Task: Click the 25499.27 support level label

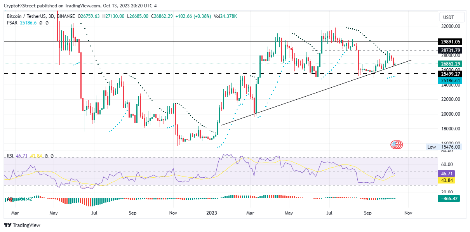Action: click(450, 74)
